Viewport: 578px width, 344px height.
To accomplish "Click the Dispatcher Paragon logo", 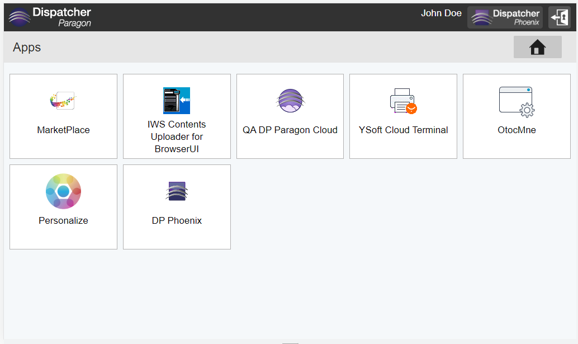I will pyautogui.click(x=49, y=17).
